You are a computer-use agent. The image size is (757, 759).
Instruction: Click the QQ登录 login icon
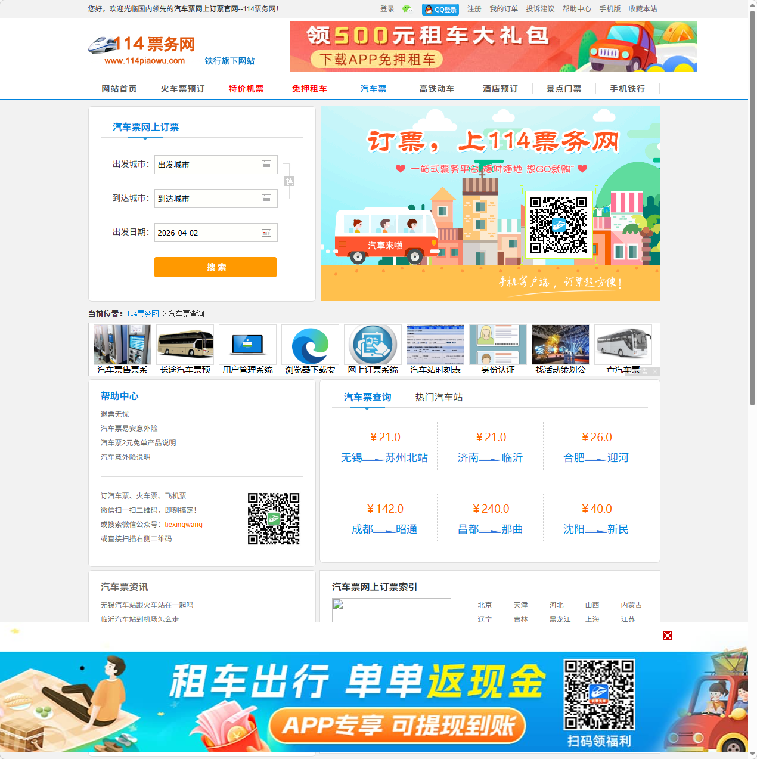pyautogui.click(x=440, y=9)
